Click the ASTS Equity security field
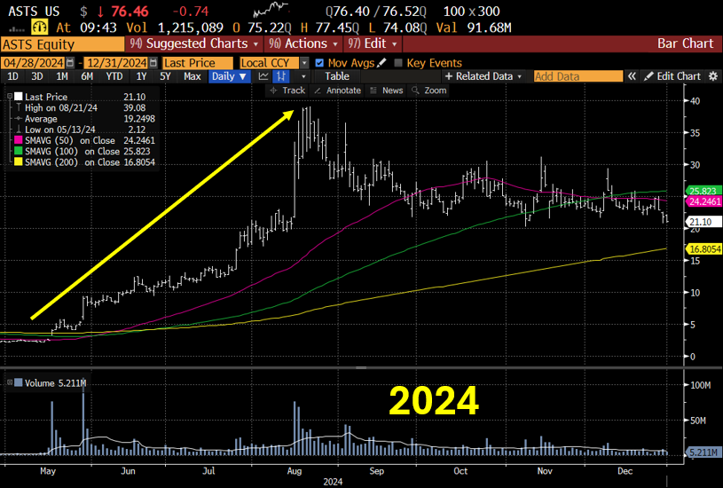 click(62, 44)
